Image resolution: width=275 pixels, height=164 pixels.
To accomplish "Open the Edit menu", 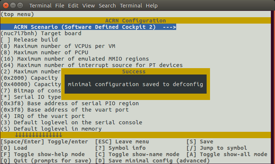I will click(73, 6).
